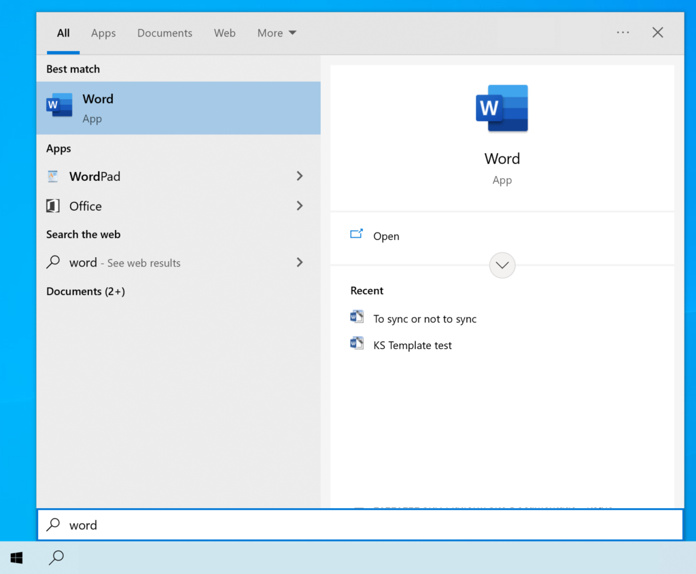The height and width of the screenshot is (574, 696).
Task: Open the More filter dropdown
Action: [x=276, y=33]
